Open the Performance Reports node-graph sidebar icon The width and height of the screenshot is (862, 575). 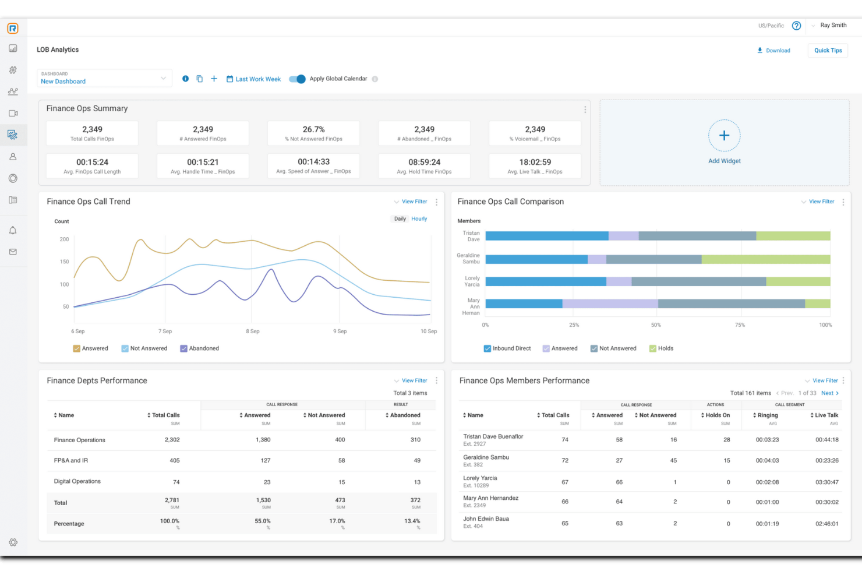click(13, 91)
